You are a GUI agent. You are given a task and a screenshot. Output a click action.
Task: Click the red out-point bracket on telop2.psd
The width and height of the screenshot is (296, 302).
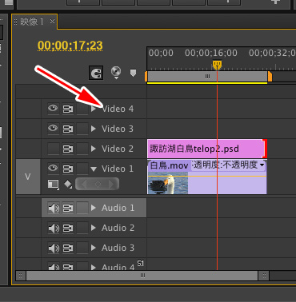(265, 149)
